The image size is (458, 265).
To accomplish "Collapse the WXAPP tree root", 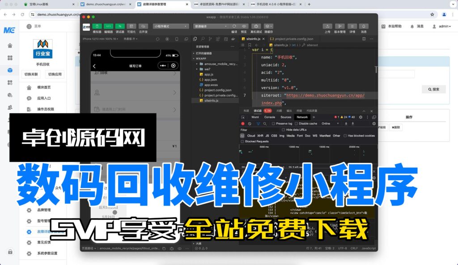I will [x=201, y=58].
